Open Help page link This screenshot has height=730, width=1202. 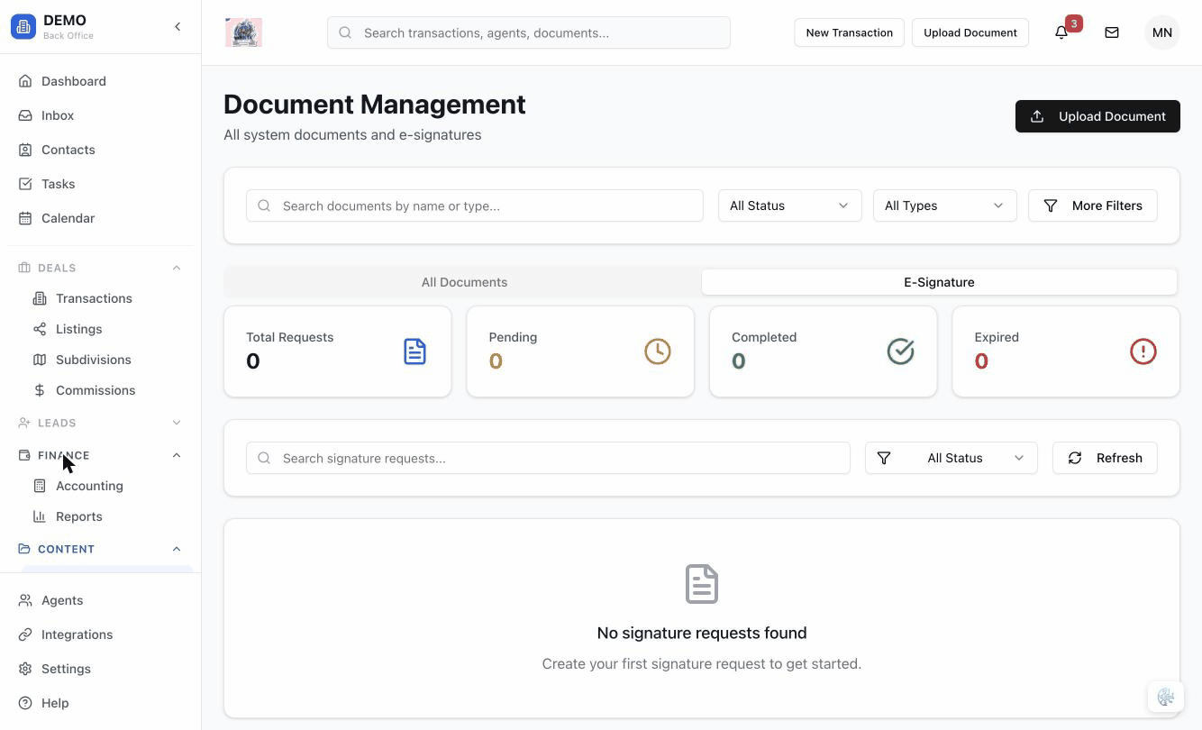point(100,703)
